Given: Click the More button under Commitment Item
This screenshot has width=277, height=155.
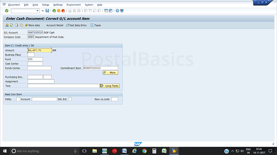Looking at the screenshot, I should [x=110, y=73].
